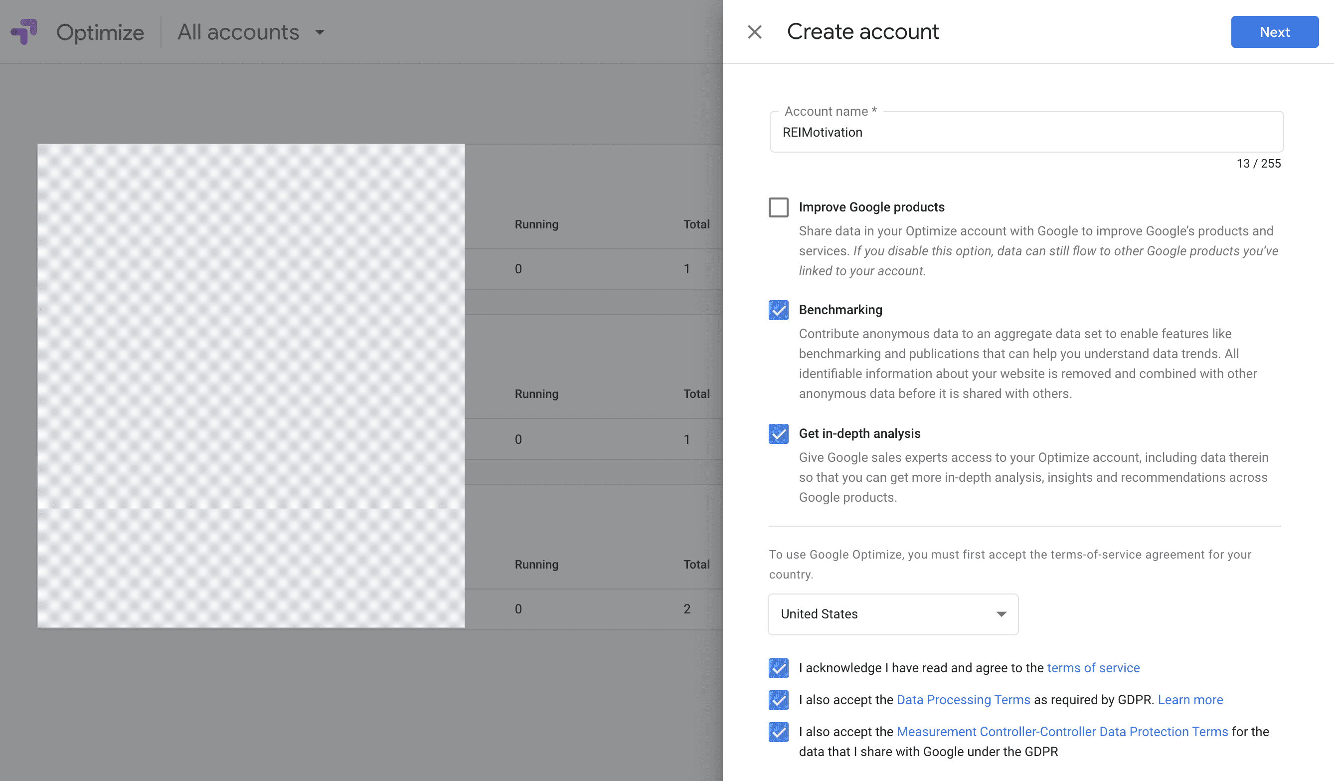Viewport: 1334px width, 781px height.
Task: Click the Next button
Action: pos(1274,32)
